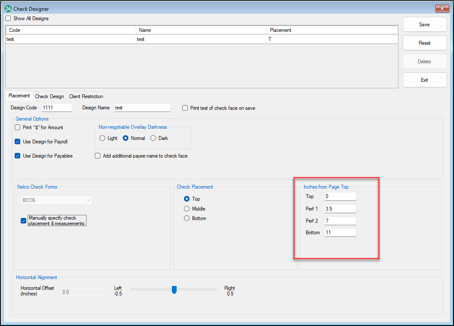Uncheck Use Design for Payroll
Screen dimensions: 454x326
coord(18,142)
